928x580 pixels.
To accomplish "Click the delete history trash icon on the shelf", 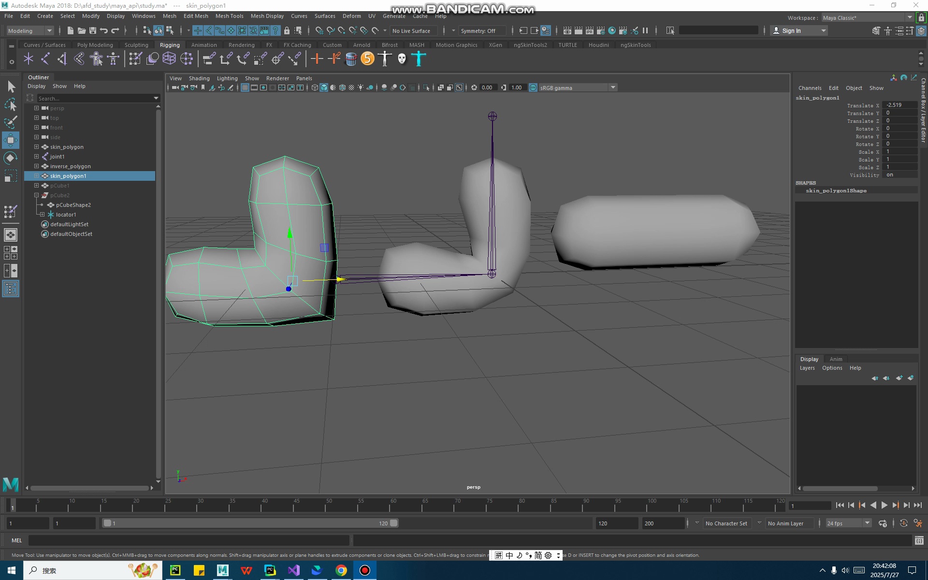I will click(351, 58).
